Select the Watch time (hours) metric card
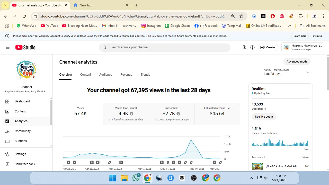 click(126, 114)
